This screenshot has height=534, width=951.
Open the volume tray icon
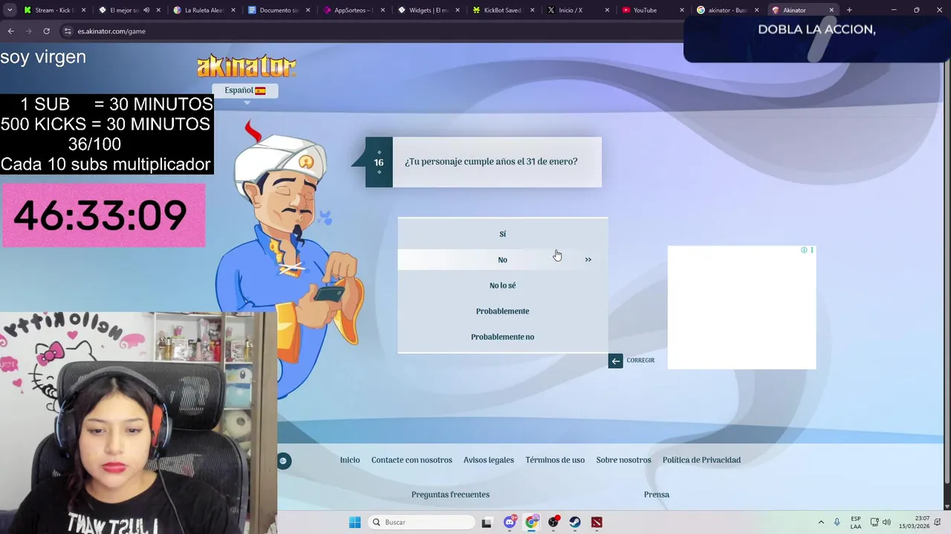point(886,522)
